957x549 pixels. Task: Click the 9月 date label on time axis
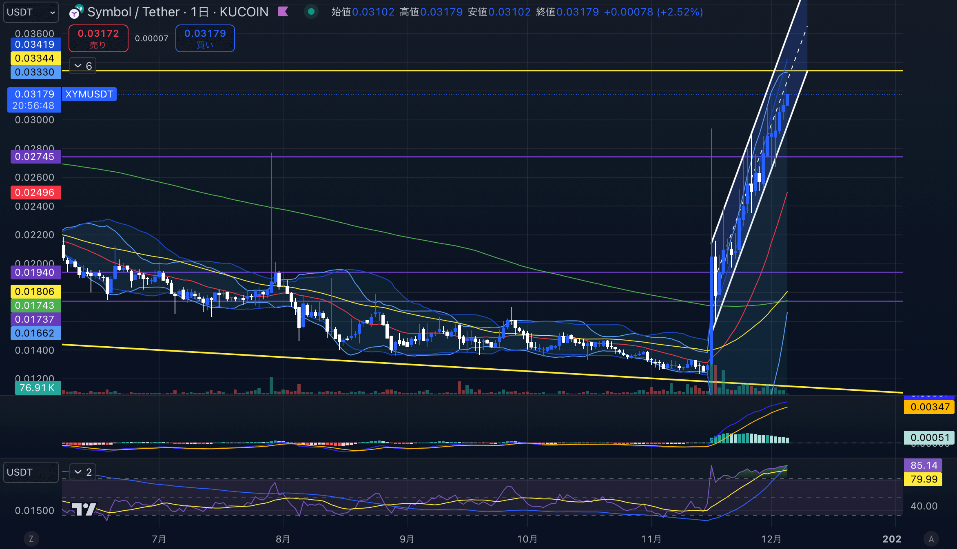coord(407,539)
